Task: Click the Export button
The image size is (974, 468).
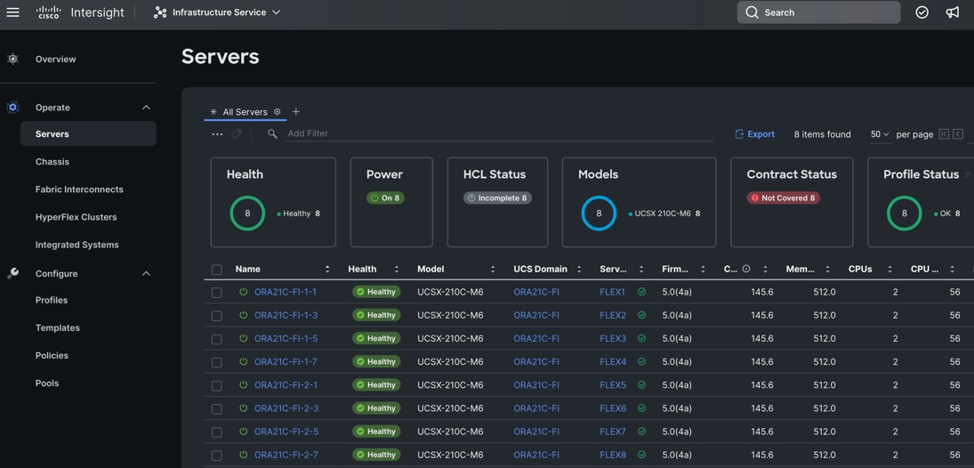Action: point(754,134)
